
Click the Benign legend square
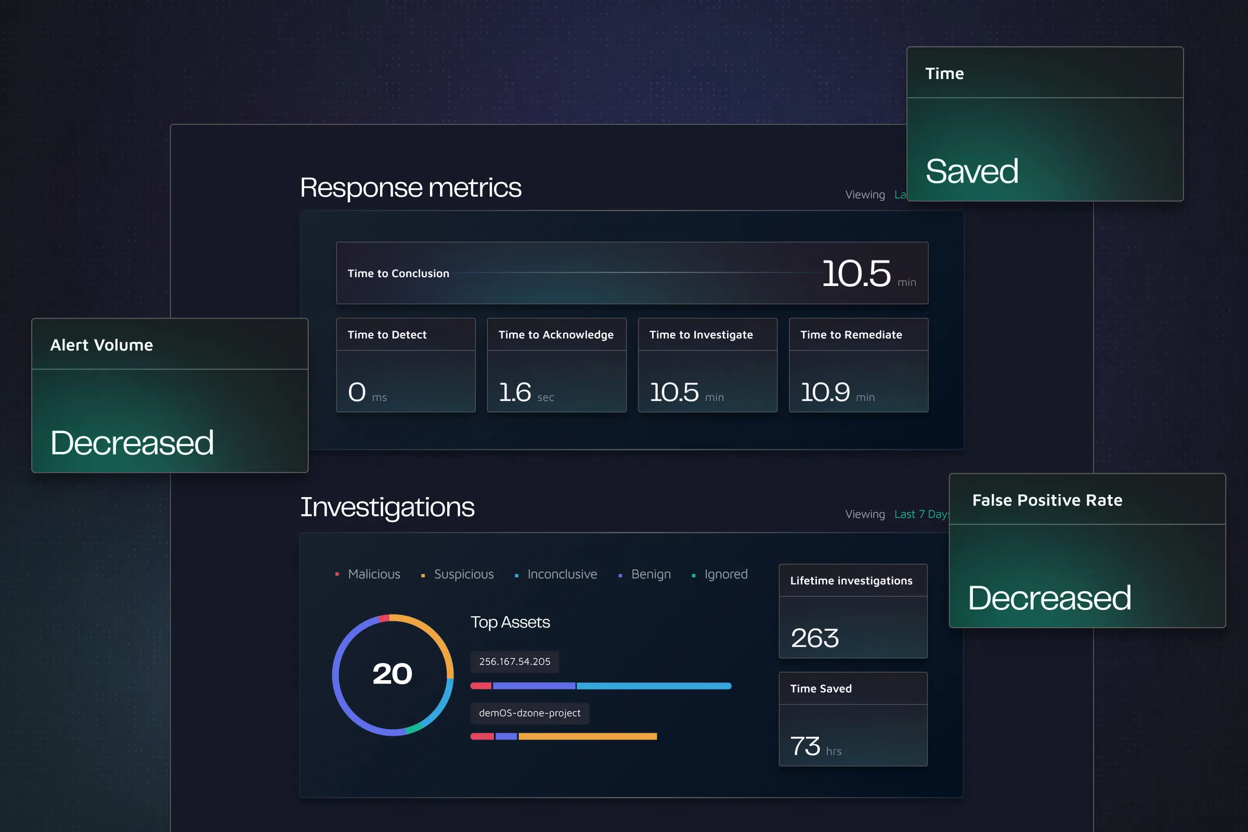click(x=620, y=575)
